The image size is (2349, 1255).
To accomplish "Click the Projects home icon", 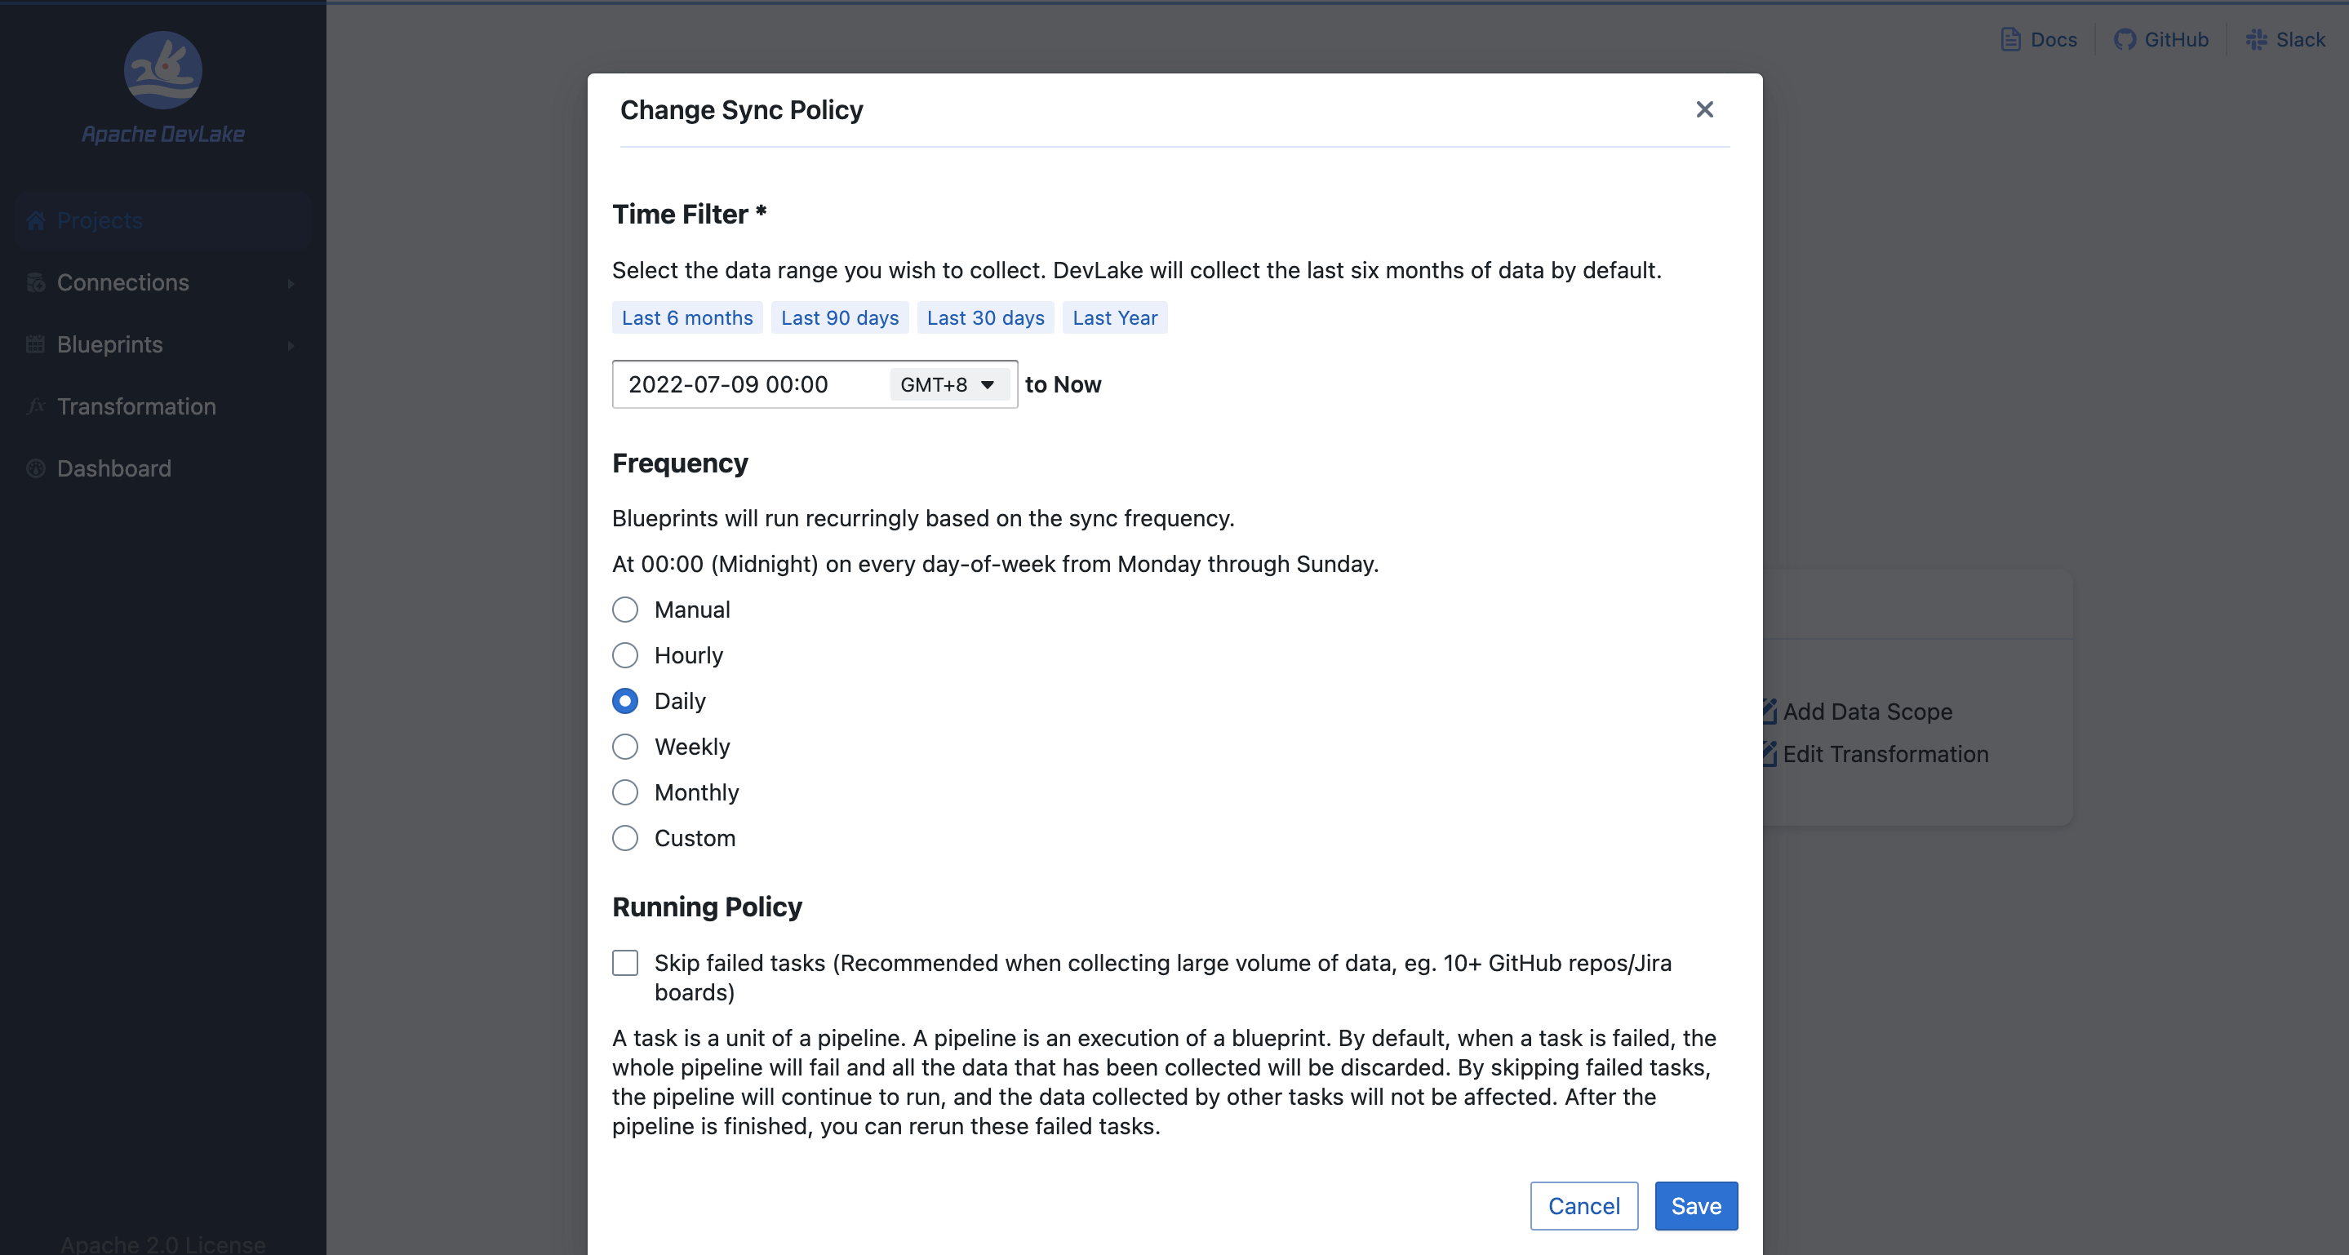I will (36, 220).
